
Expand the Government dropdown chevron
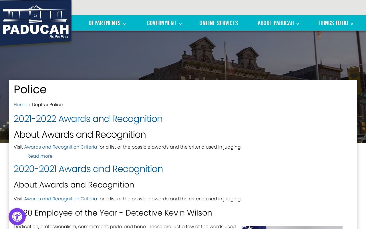coord(180,24)
